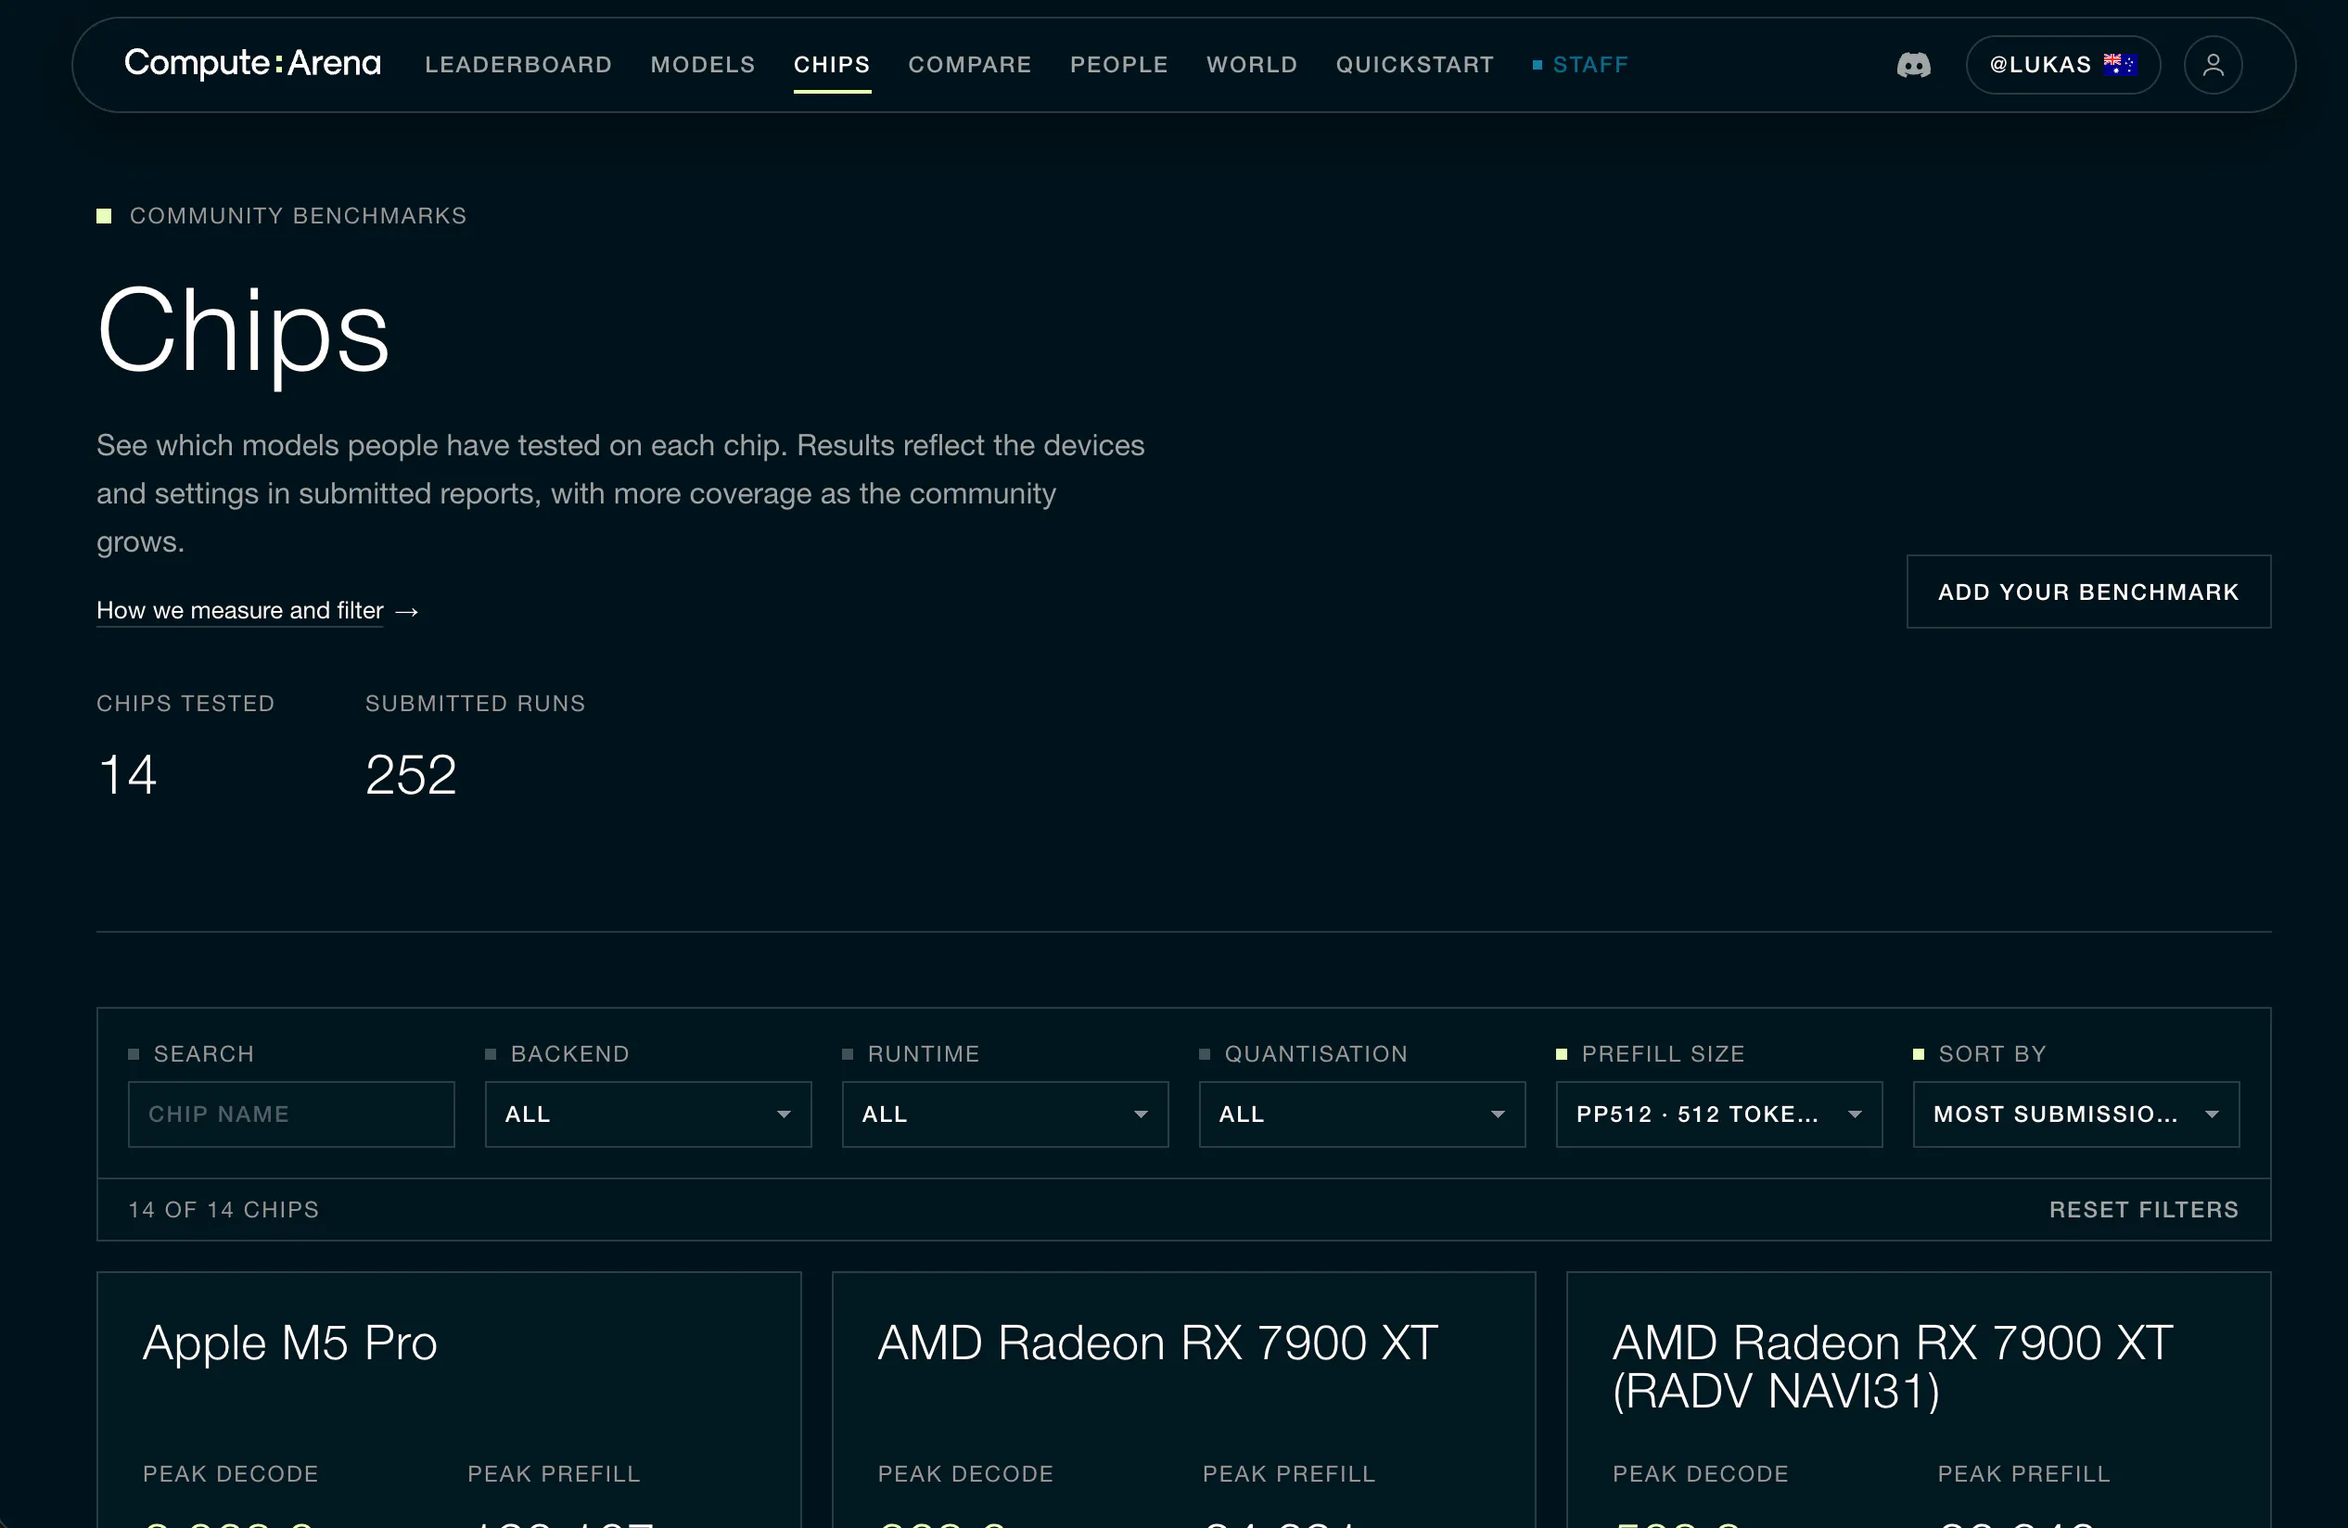
Task: Open the Leaderboard page
Action: point(519,65)
